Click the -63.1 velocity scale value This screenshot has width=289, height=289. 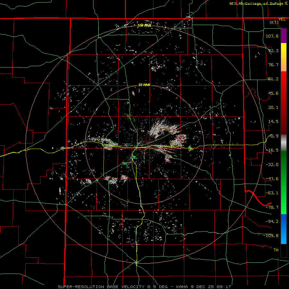tap(272, 193)
